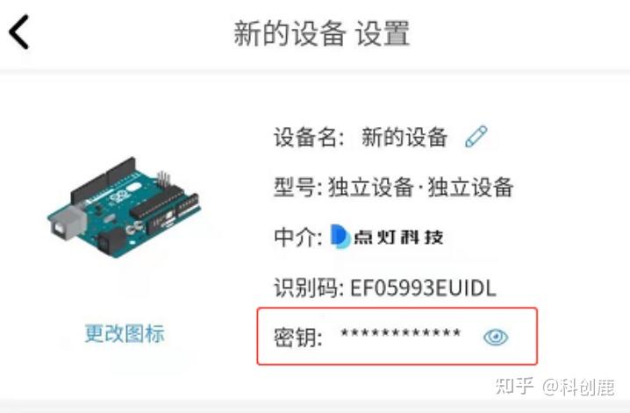Screen dimensions: 630x413
Task: Click the 型号 label
Action: pyautogui.click(x=298, y=187)
